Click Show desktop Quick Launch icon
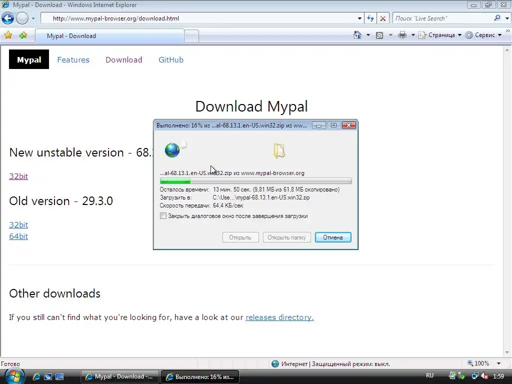 click(59, 376)
